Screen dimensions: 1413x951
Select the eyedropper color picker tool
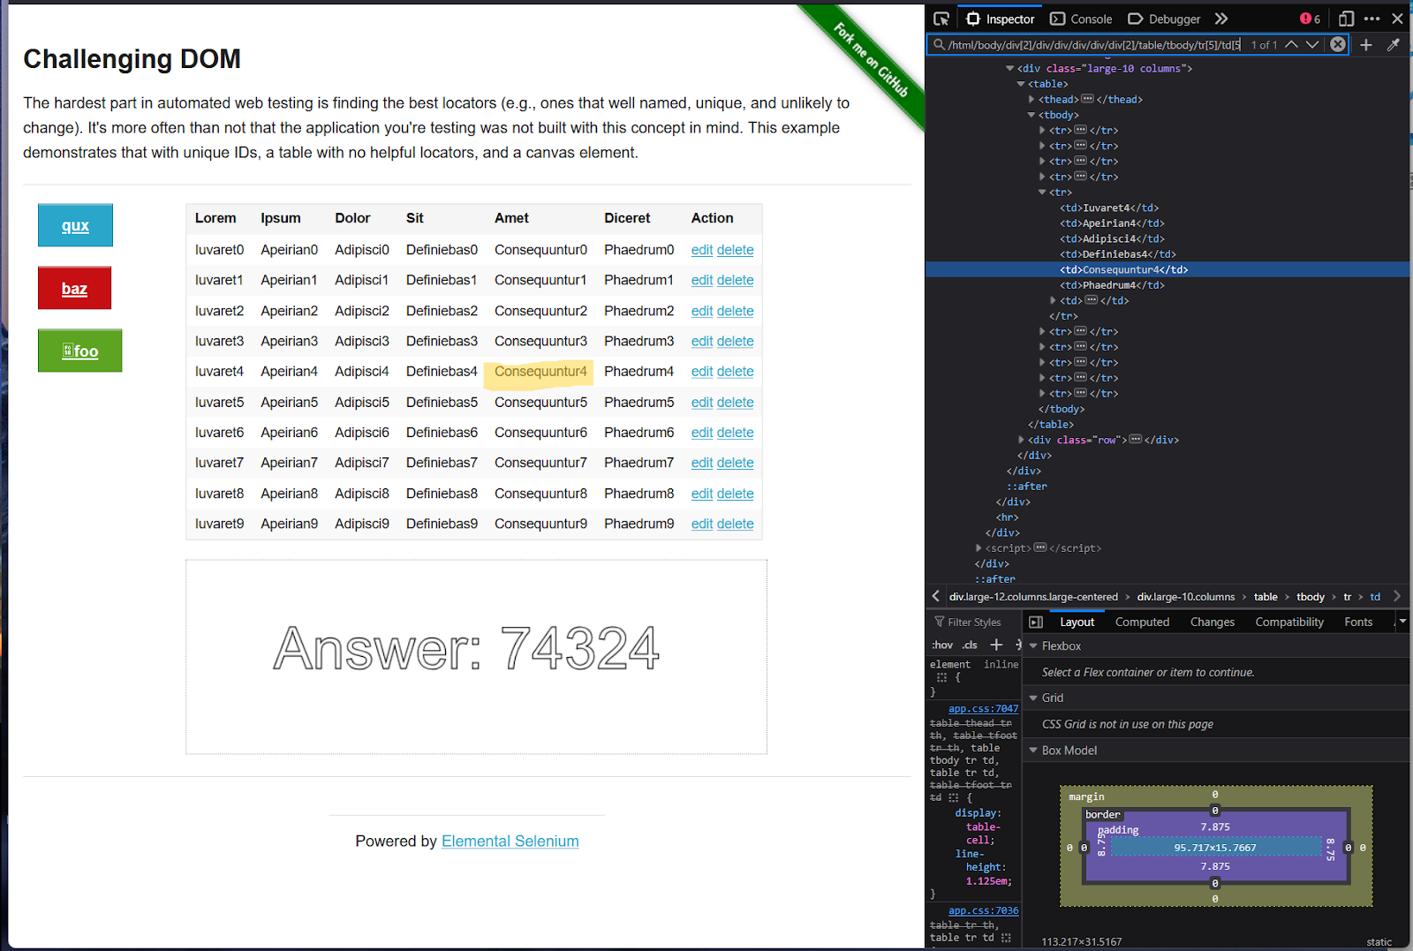pyautogui.click(x=1394, y=44)
